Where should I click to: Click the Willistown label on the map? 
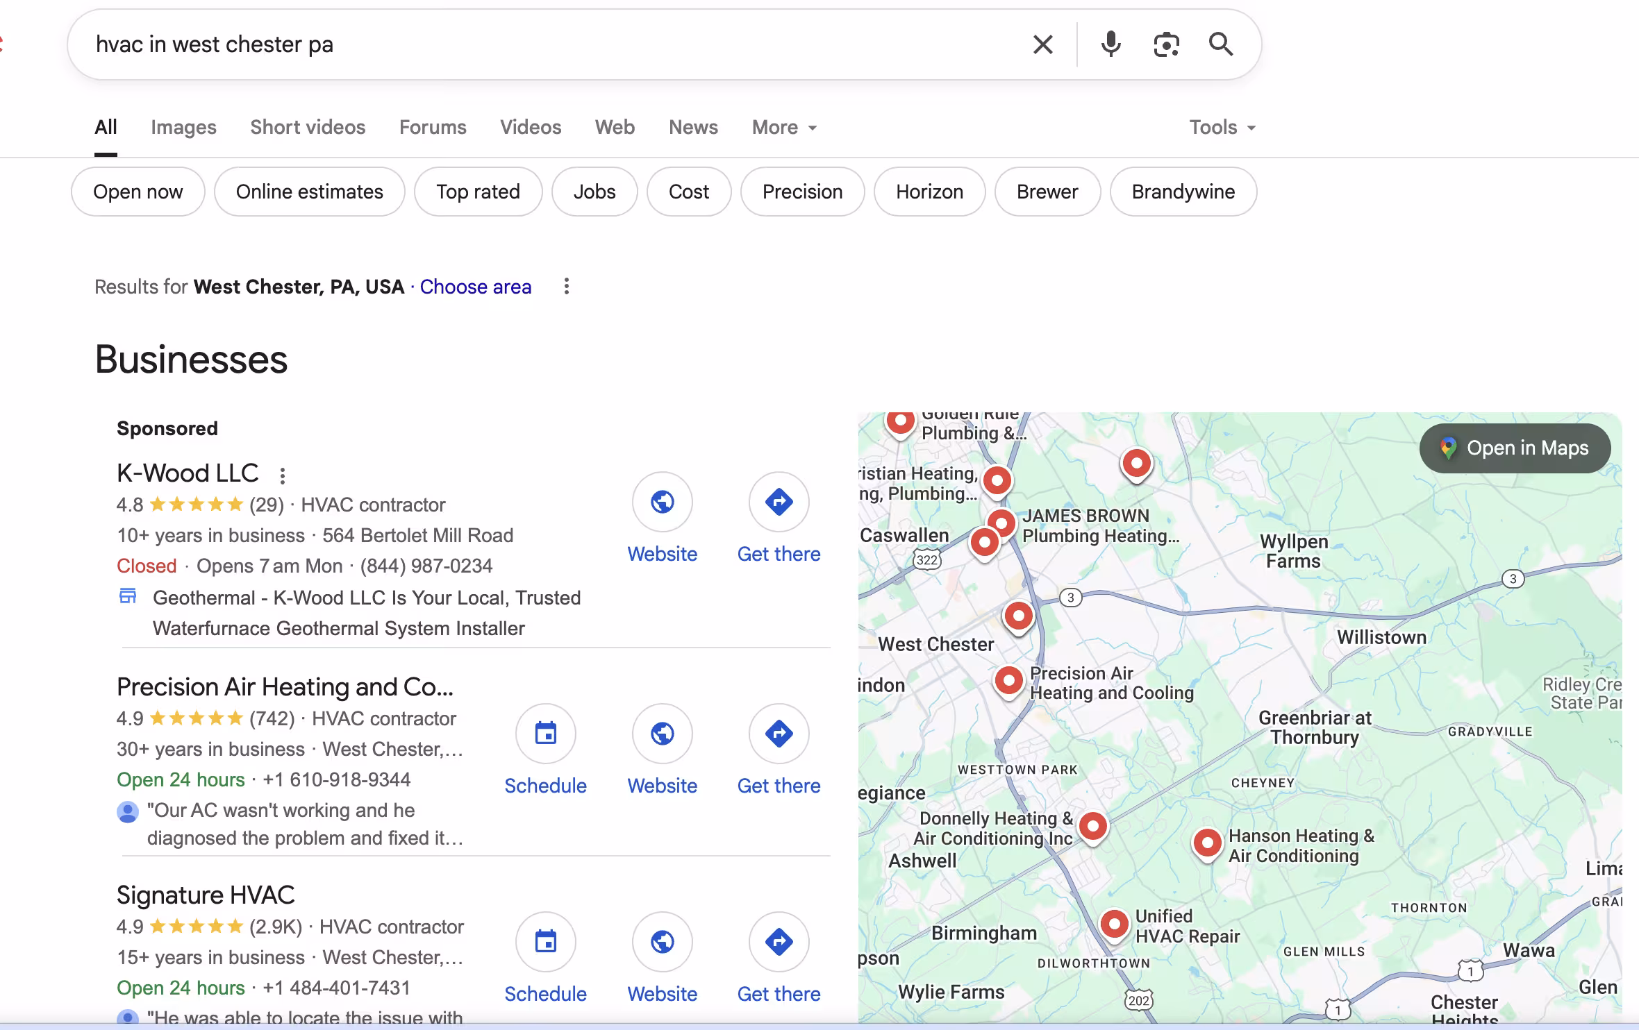(x=1381, y=637)
